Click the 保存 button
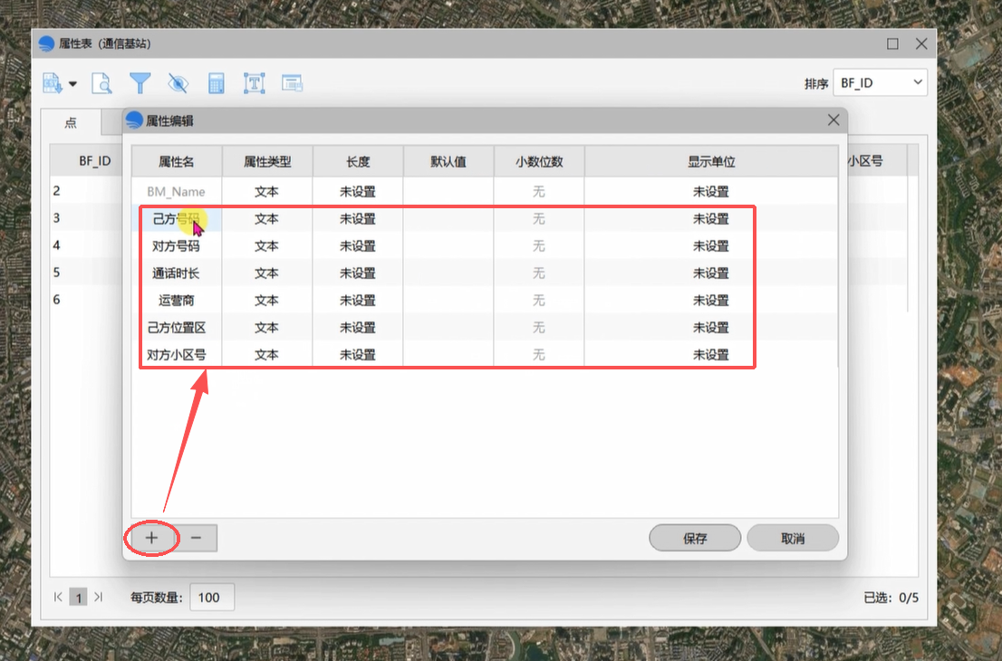Image resolution: width=1002 pixels, height=661 pixels. 695,539
